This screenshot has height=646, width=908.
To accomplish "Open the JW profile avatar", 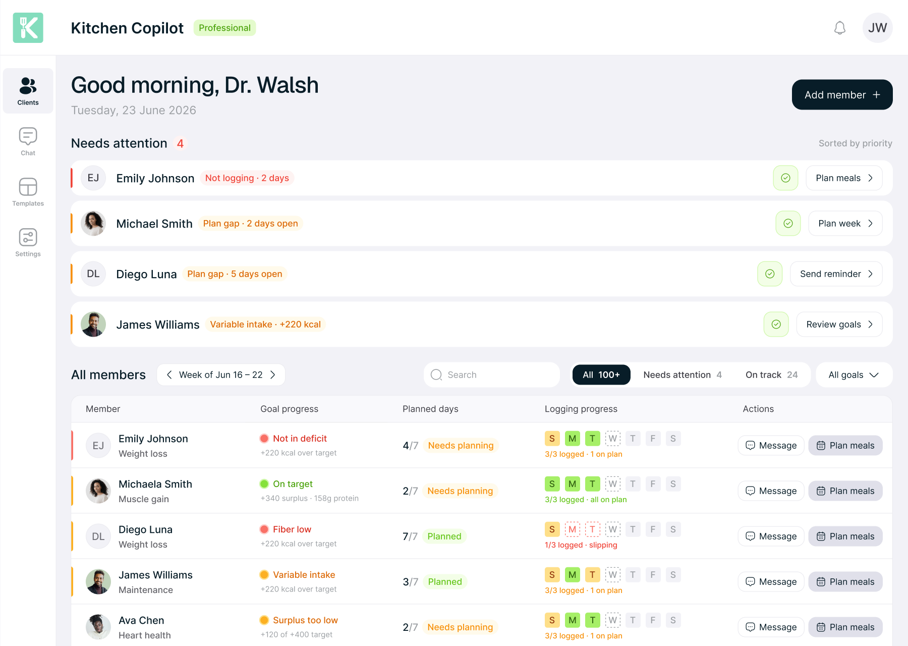I will (x=878, y=28).
